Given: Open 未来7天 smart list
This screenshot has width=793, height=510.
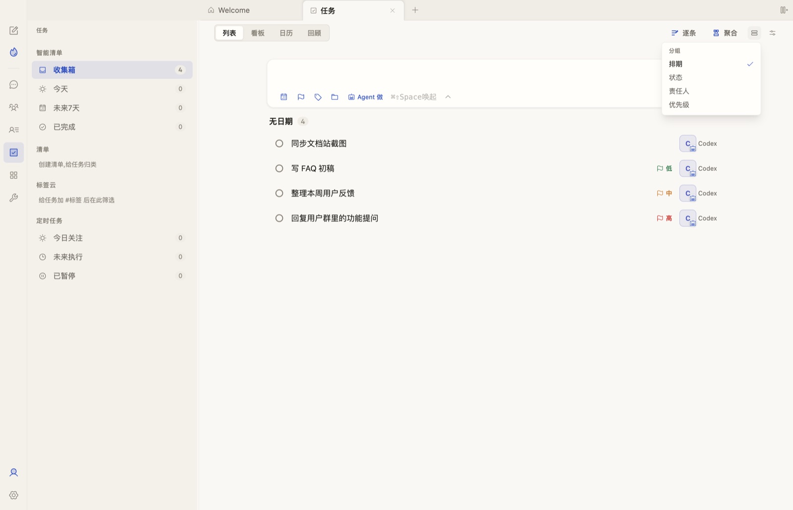Looking at the screenshot, I should coord(112,108).
